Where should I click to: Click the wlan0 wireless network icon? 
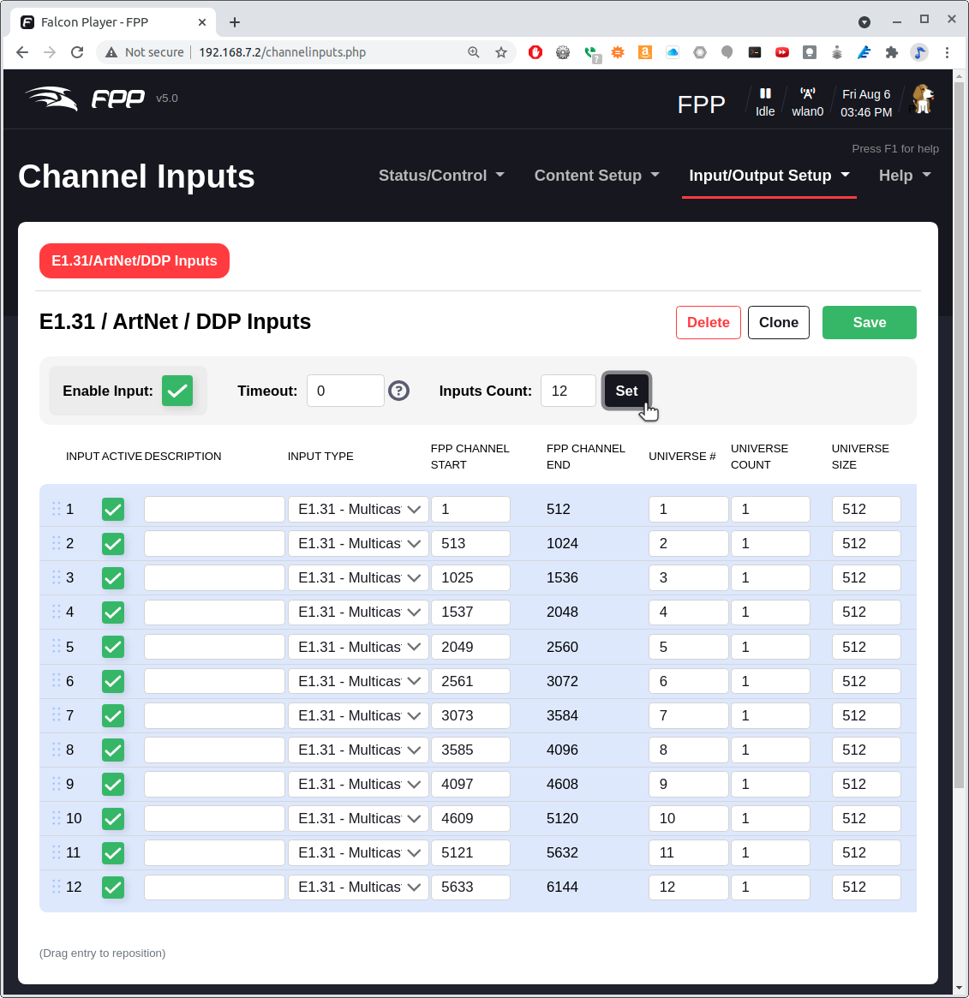tap(807, 93)
